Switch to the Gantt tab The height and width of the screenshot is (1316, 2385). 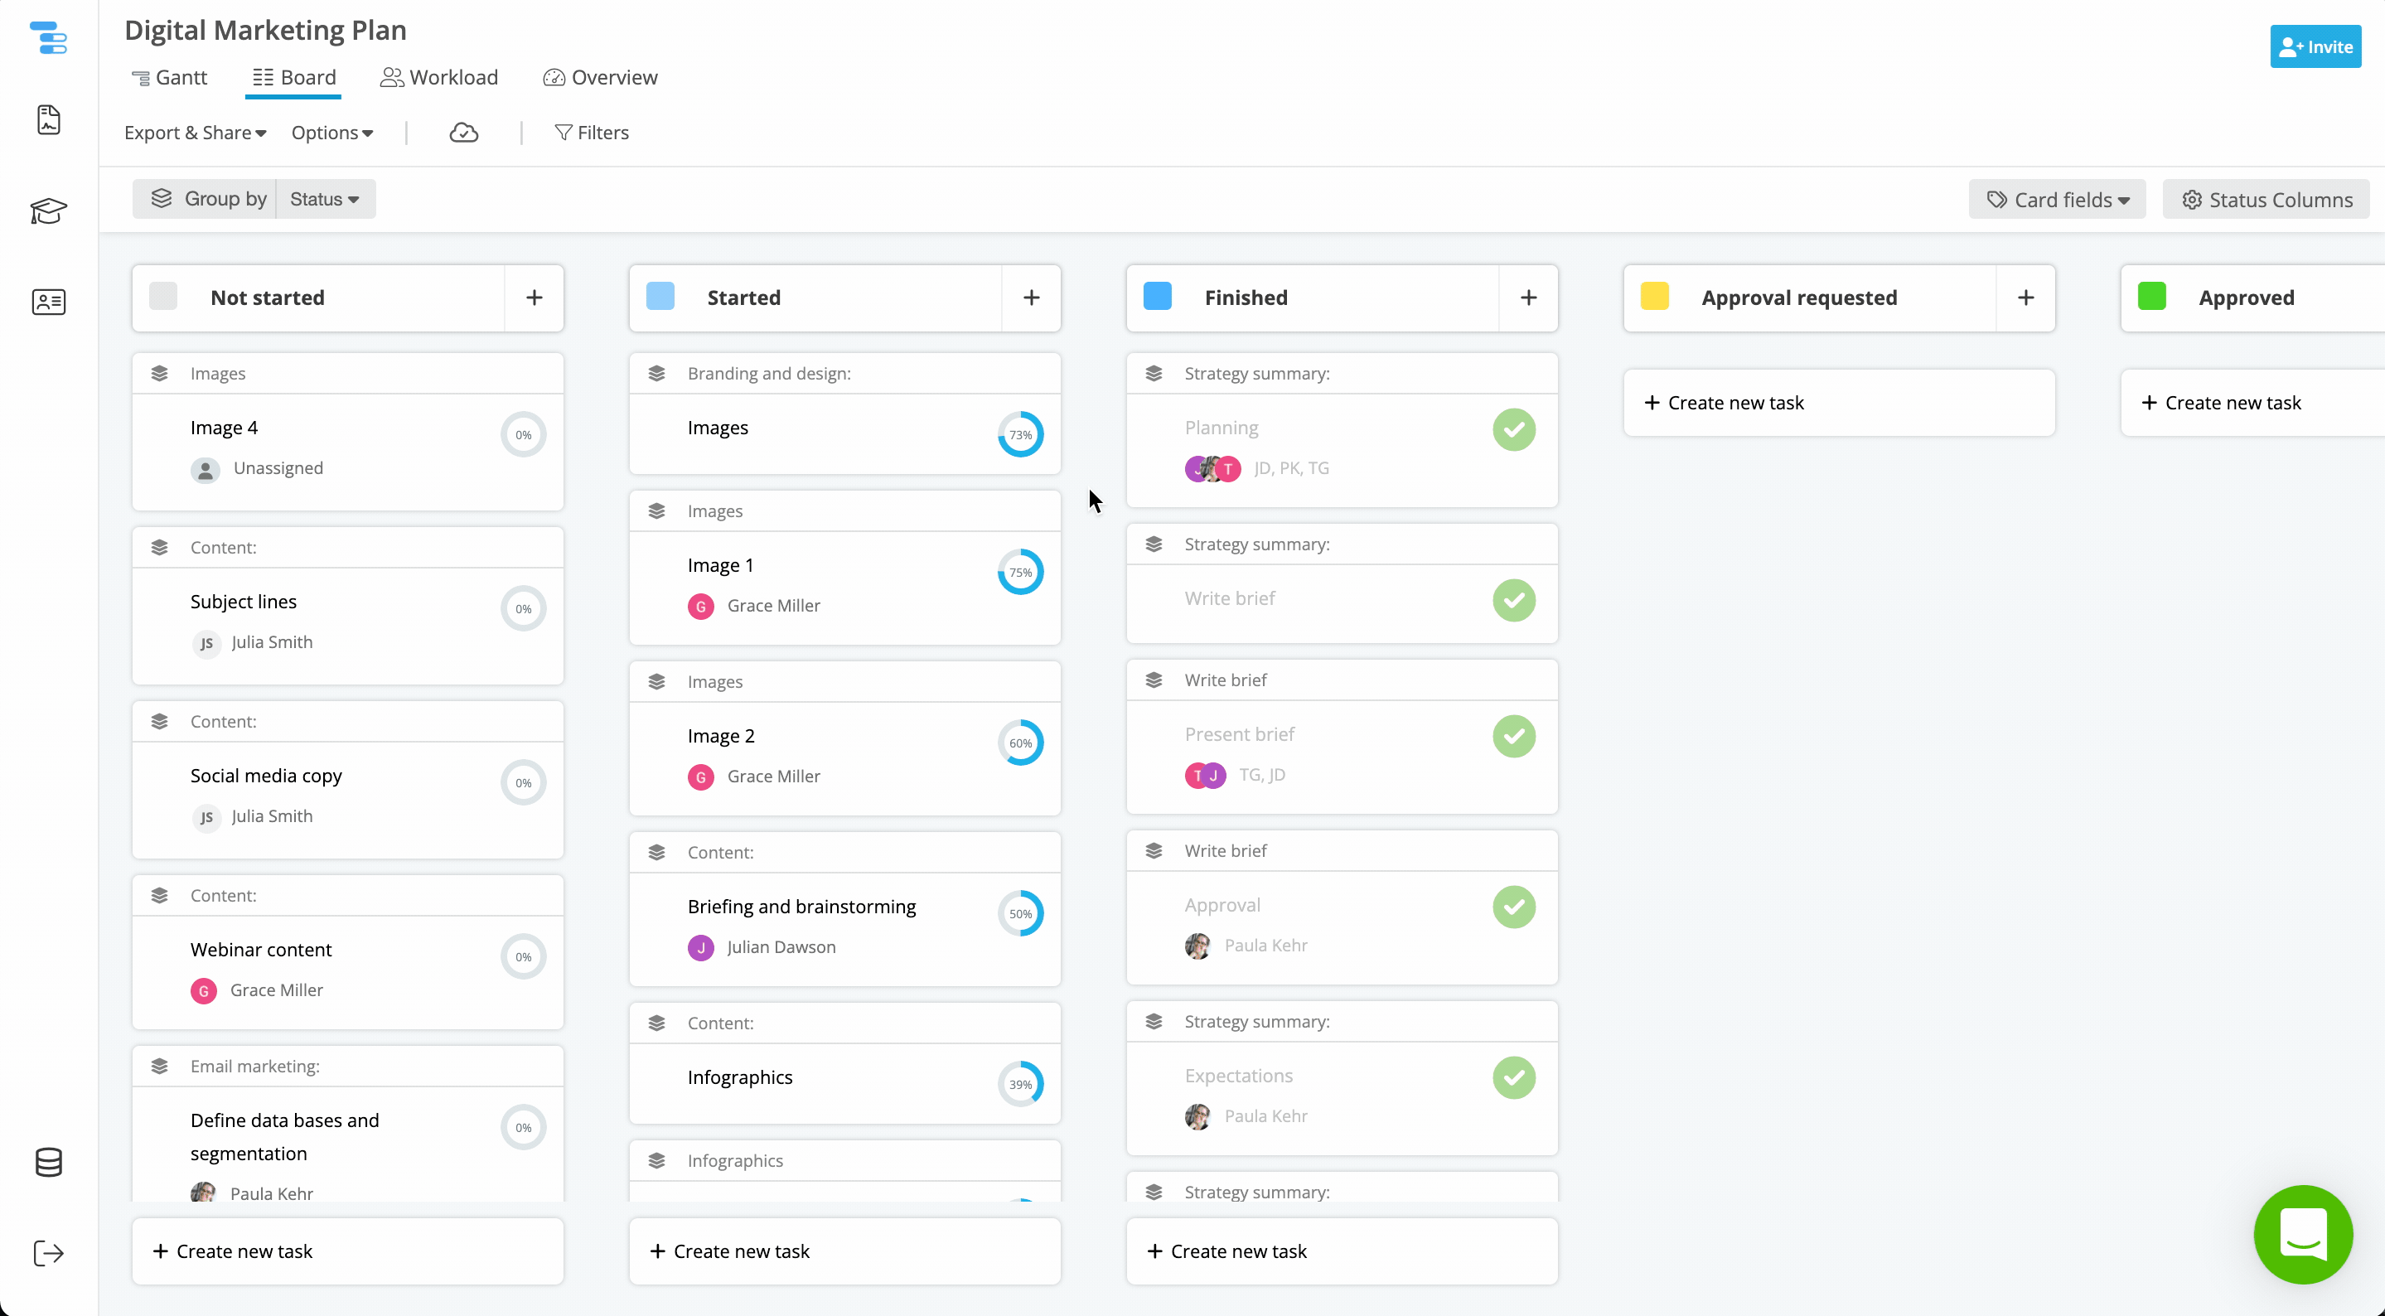[x=169, y=78]
